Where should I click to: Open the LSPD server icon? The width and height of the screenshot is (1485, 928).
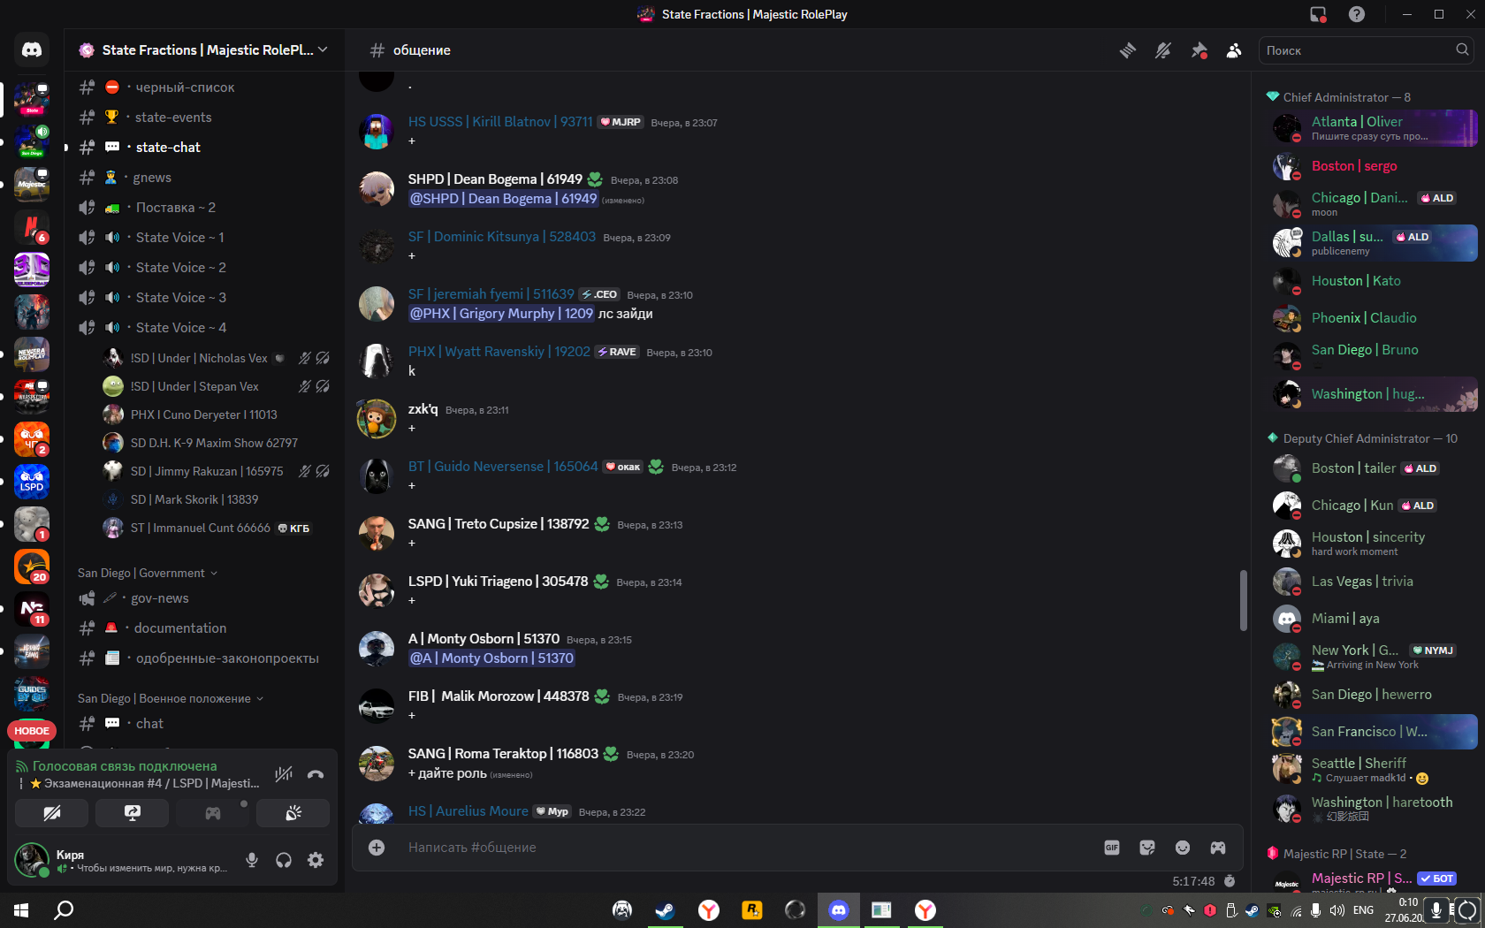(x=32, y=482)
